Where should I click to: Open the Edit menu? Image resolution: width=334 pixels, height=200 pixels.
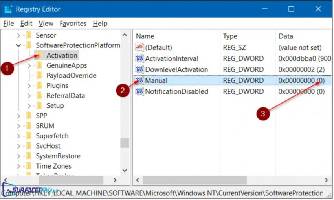click(26, 24)
